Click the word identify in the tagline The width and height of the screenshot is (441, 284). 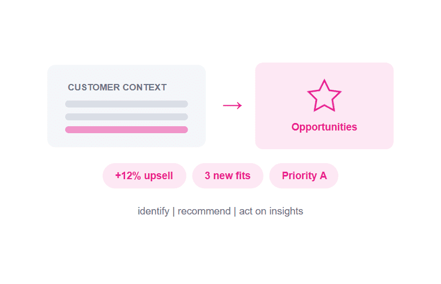pyautogui.click(x=153, y=211)
